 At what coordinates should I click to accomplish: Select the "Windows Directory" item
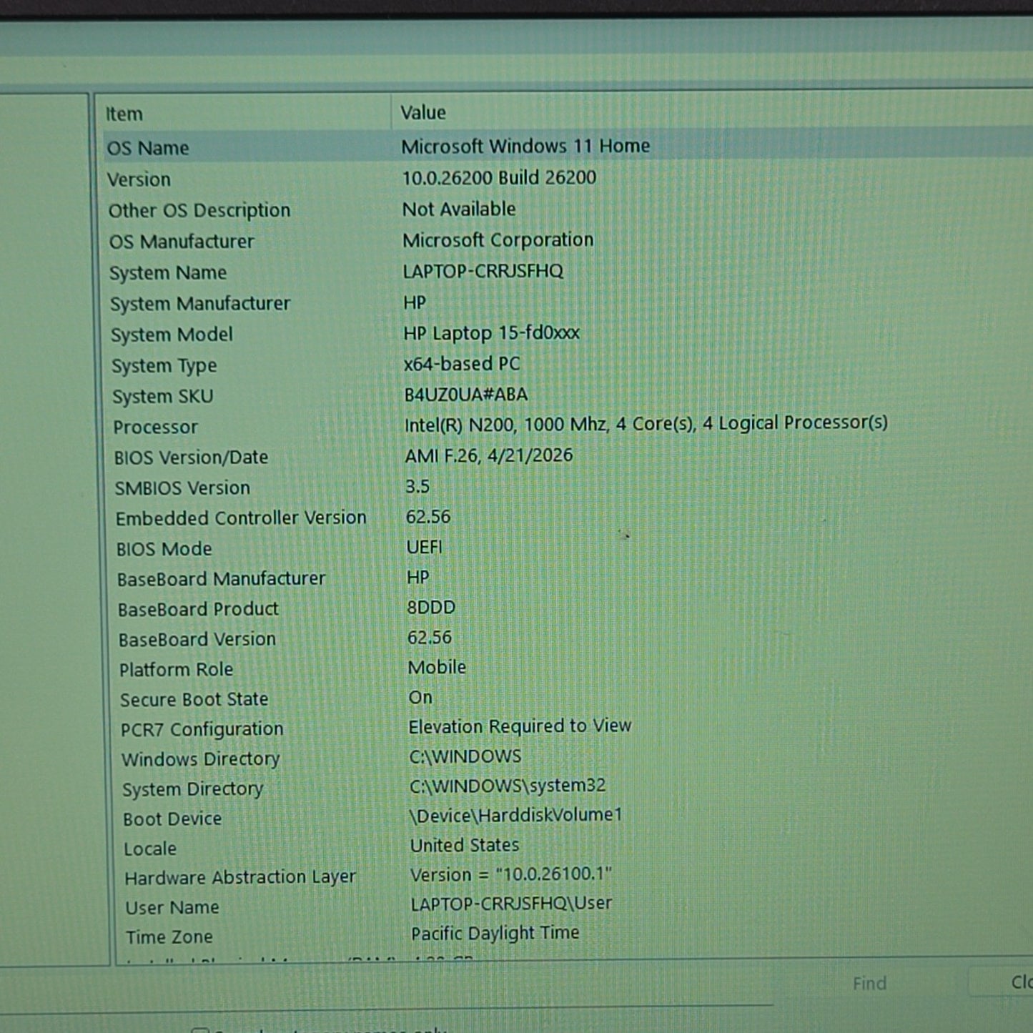pyautogui.click(x=201, y=760)
